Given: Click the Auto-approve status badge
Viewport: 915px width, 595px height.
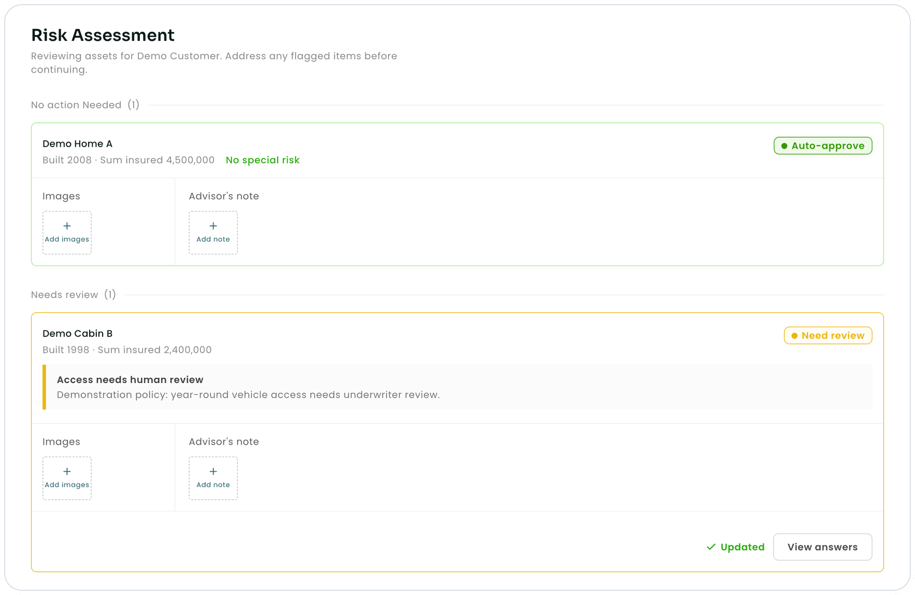Looking at the screenshot, I should click(823, 146).
